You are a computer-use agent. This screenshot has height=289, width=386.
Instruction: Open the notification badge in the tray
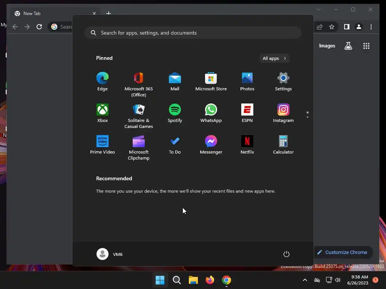coord(375,280)
